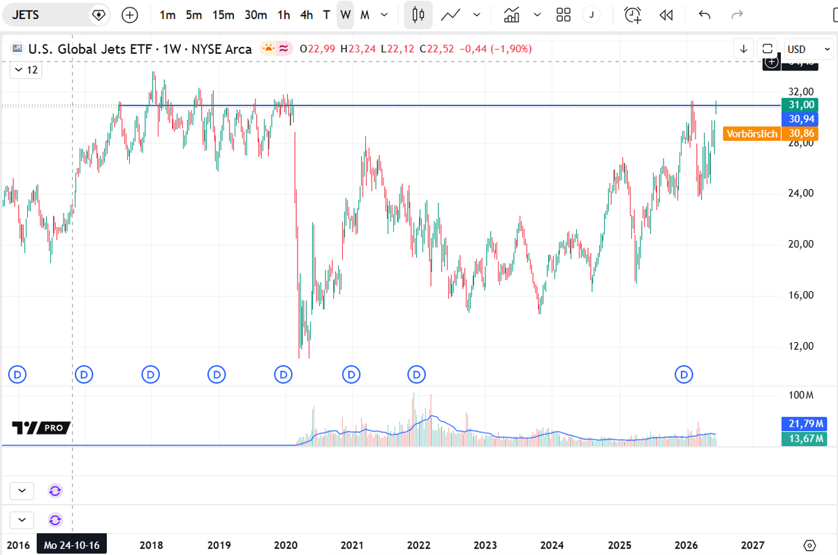Screen dimensions: 838x555
Task: Start bar replay with rewind icon
Action: [x=666, y=15]
